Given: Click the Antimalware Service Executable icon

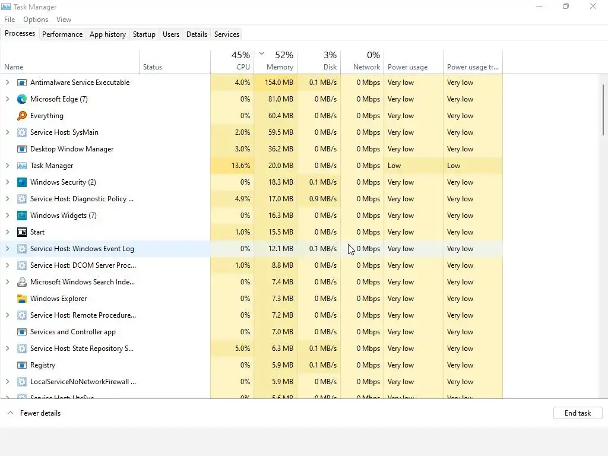Looking at the screenshot, I should click(22, 83).
